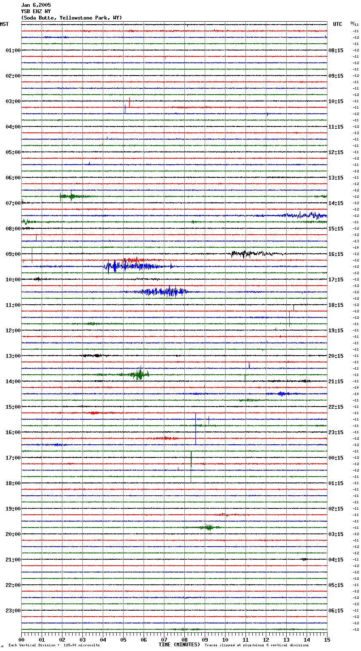Select the "03:00" MST row label
361x651 pixels.
(13, 101)
